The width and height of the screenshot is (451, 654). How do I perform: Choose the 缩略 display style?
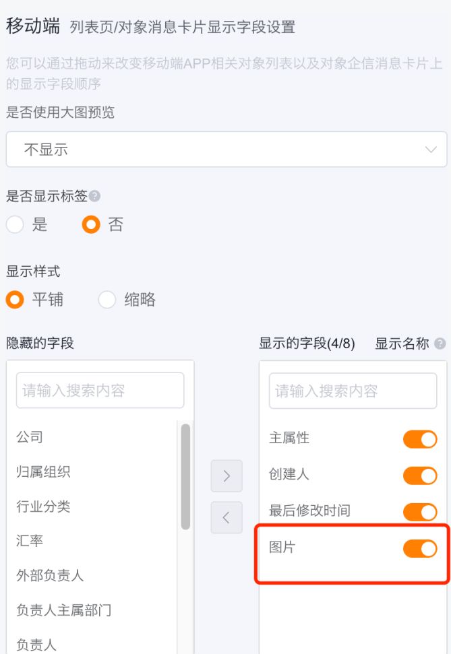[107, 300]
